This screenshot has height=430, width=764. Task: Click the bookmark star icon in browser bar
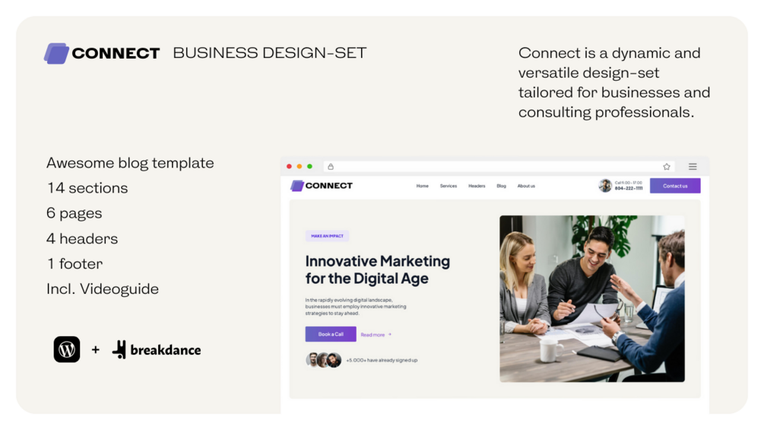pyautogui.click(x=667, y=167)
